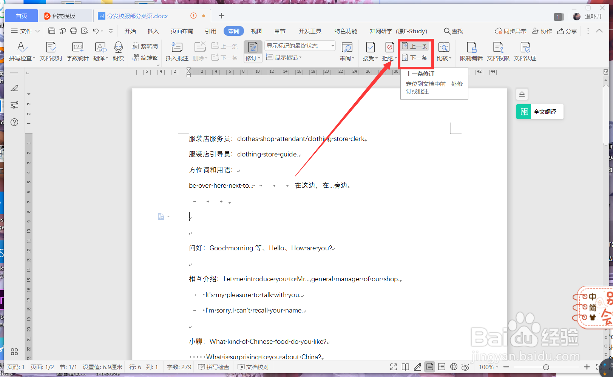Screen dimensions: 613x377
Task: Switch to the 视图 ribbon tab
Action: [256, 31]
